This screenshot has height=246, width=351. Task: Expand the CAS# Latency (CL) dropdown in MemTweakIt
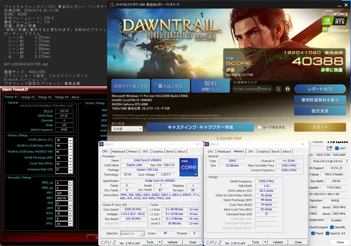click(70, 140)
